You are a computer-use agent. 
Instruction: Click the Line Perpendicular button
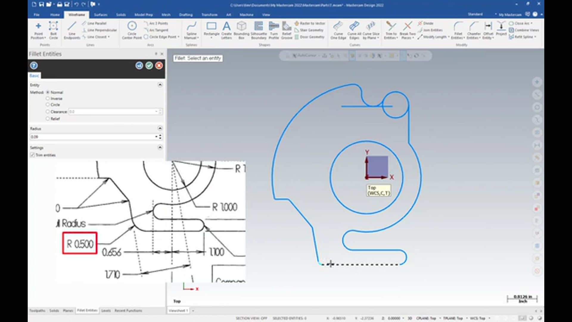(x=100, y=30)
